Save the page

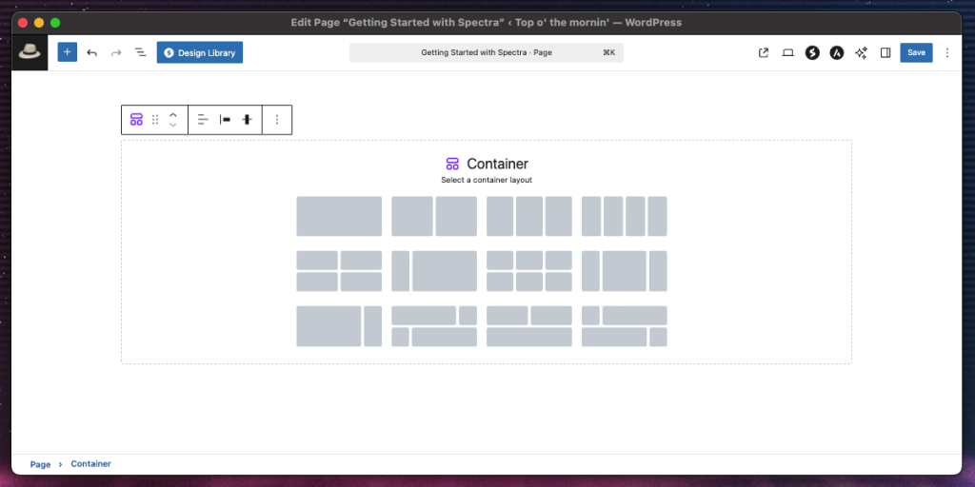(x=916, y=53)
